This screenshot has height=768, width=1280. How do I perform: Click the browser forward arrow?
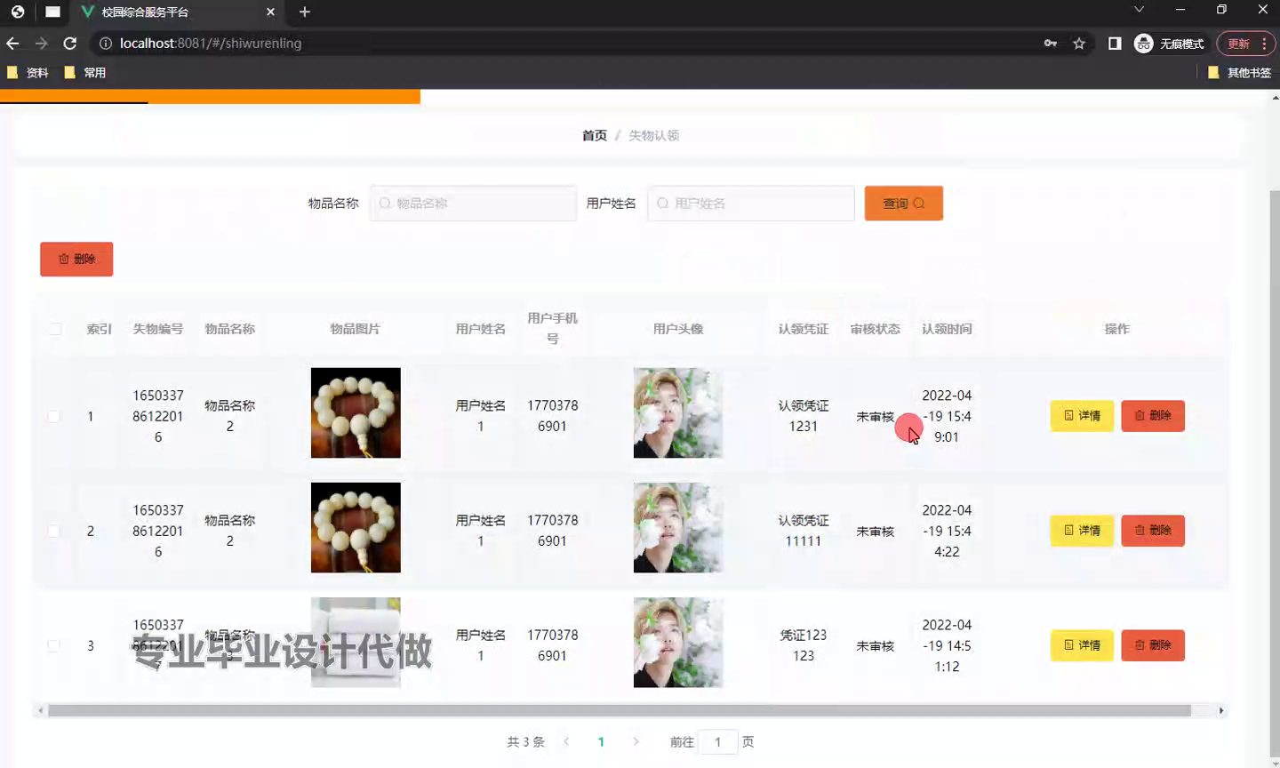pyautogui.click(x=41, y=43)
